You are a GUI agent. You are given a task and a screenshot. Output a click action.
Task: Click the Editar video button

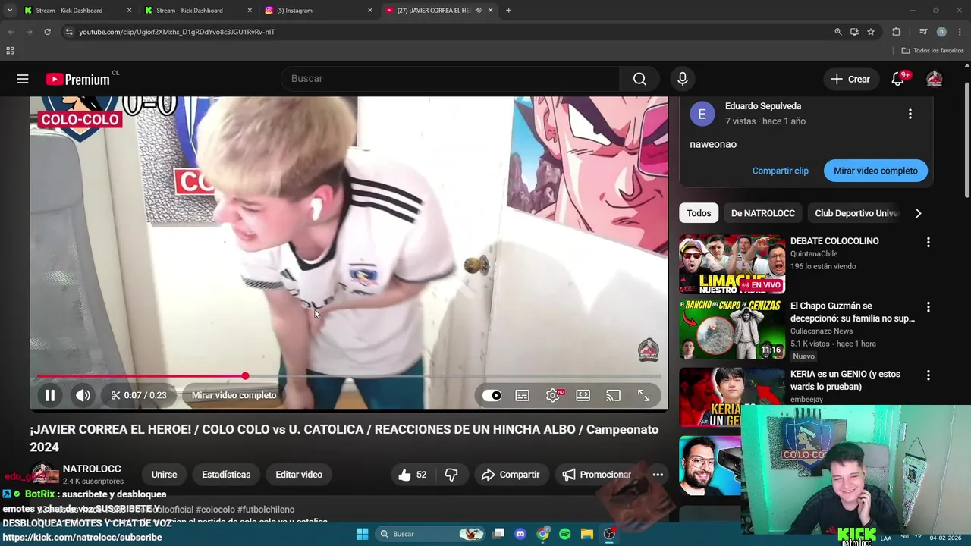click(x=299, y=475)
